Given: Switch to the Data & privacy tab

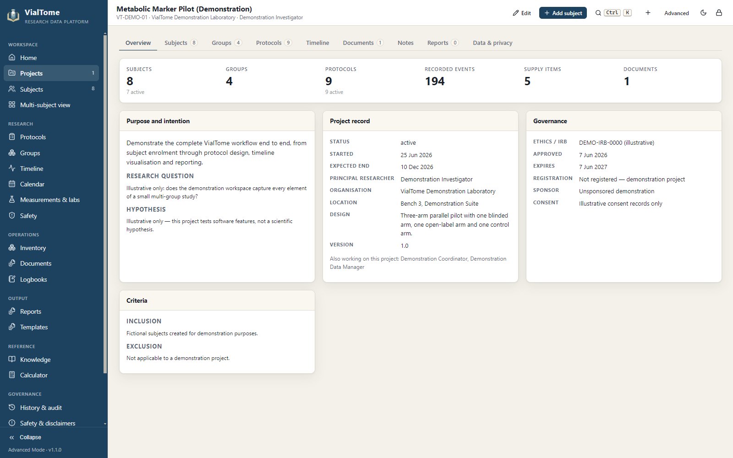Looking at the screenshot, I should (x=492, y=43).
